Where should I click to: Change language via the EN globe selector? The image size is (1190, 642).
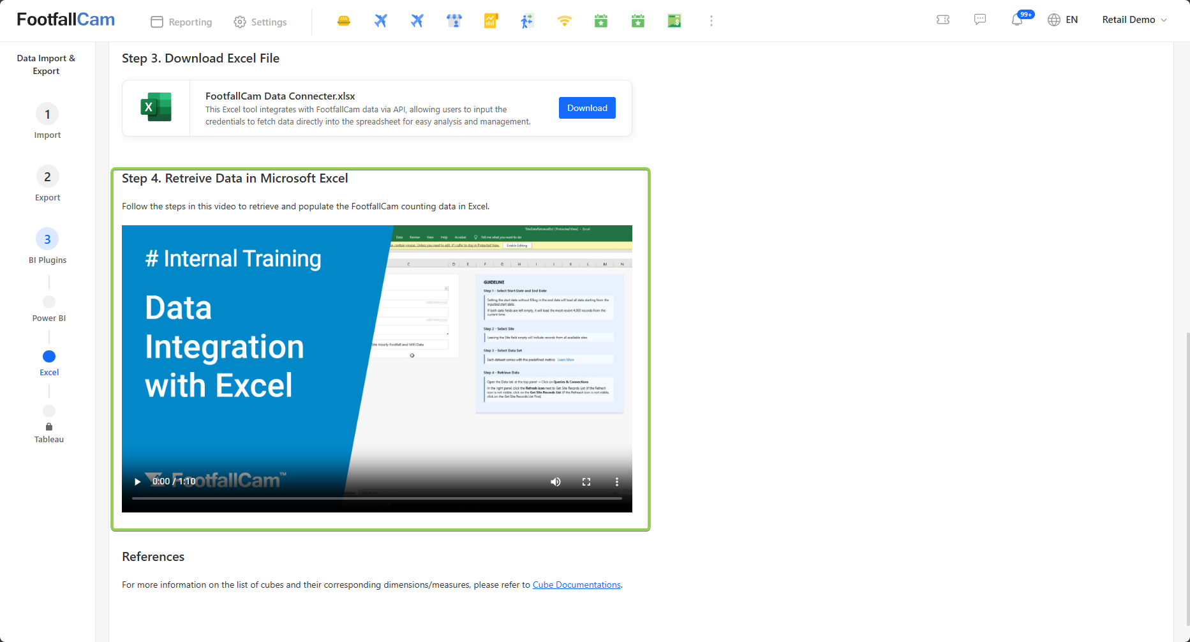(1063, 20)
